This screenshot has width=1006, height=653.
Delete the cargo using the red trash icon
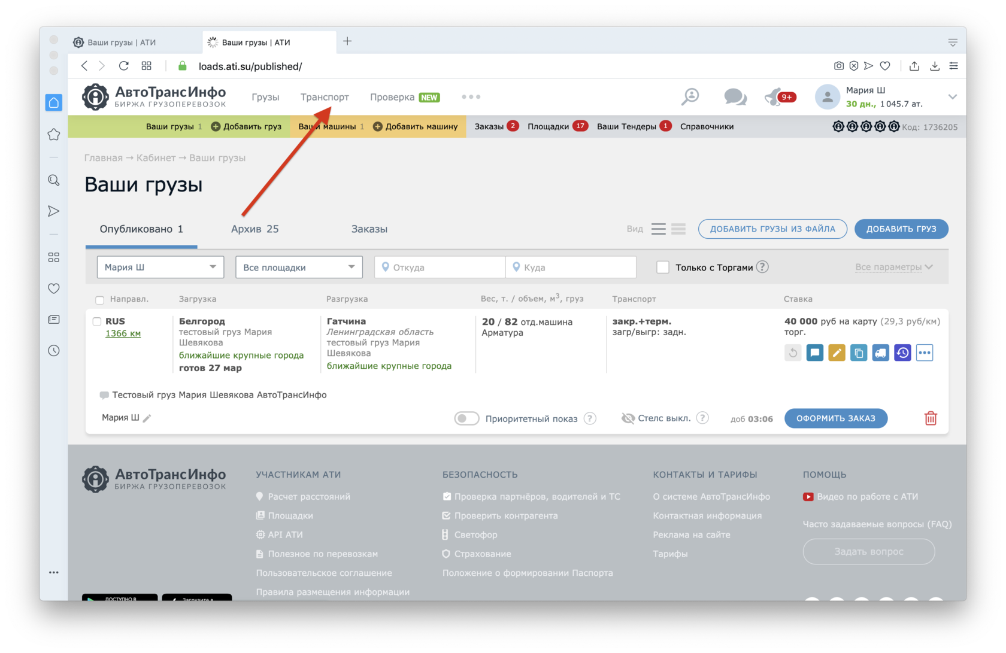[x=930, y=418]
